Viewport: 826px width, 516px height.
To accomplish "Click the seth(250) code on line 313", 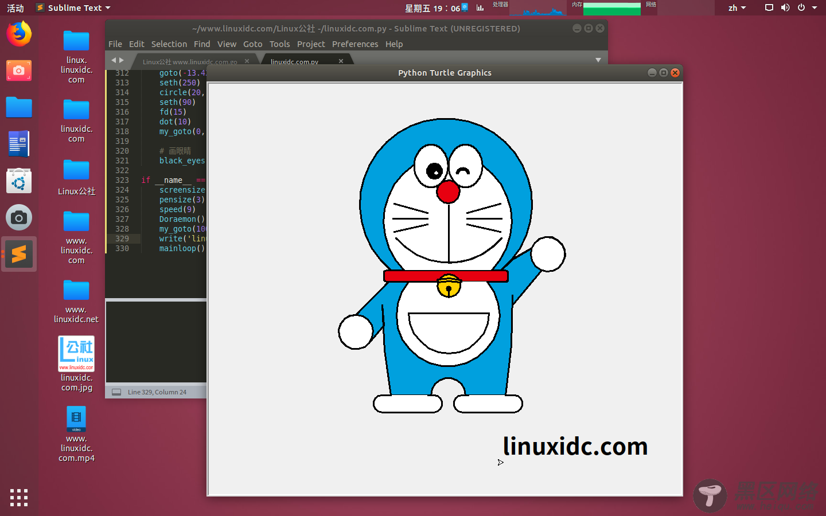I will 180,83.
